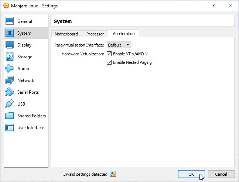
Task: Switch to the Motherboard tab
Action: pyautogui.click(x=66, y=34)
